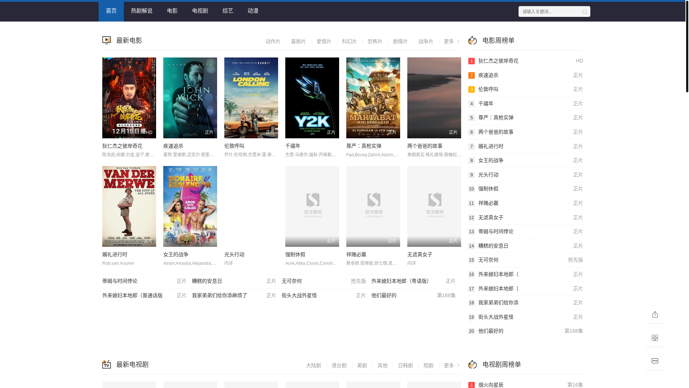Open the John Wick poster thumbnail
Viewport: 689px width, 388px height.
pyautogui.click(x=190, y=98)
